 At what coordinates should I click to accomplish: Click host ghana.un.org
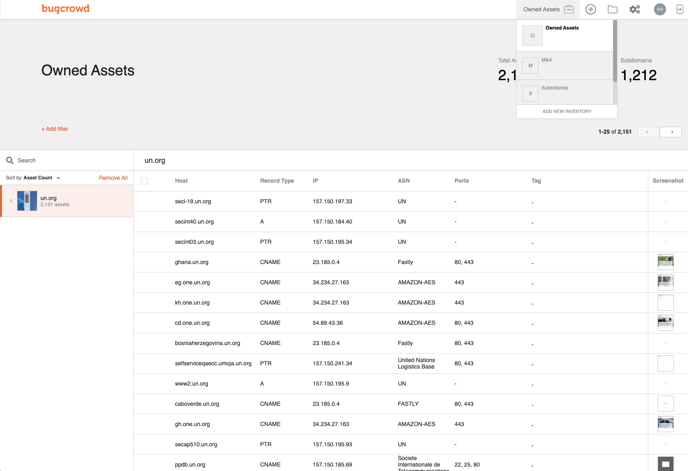coord(192,262)
